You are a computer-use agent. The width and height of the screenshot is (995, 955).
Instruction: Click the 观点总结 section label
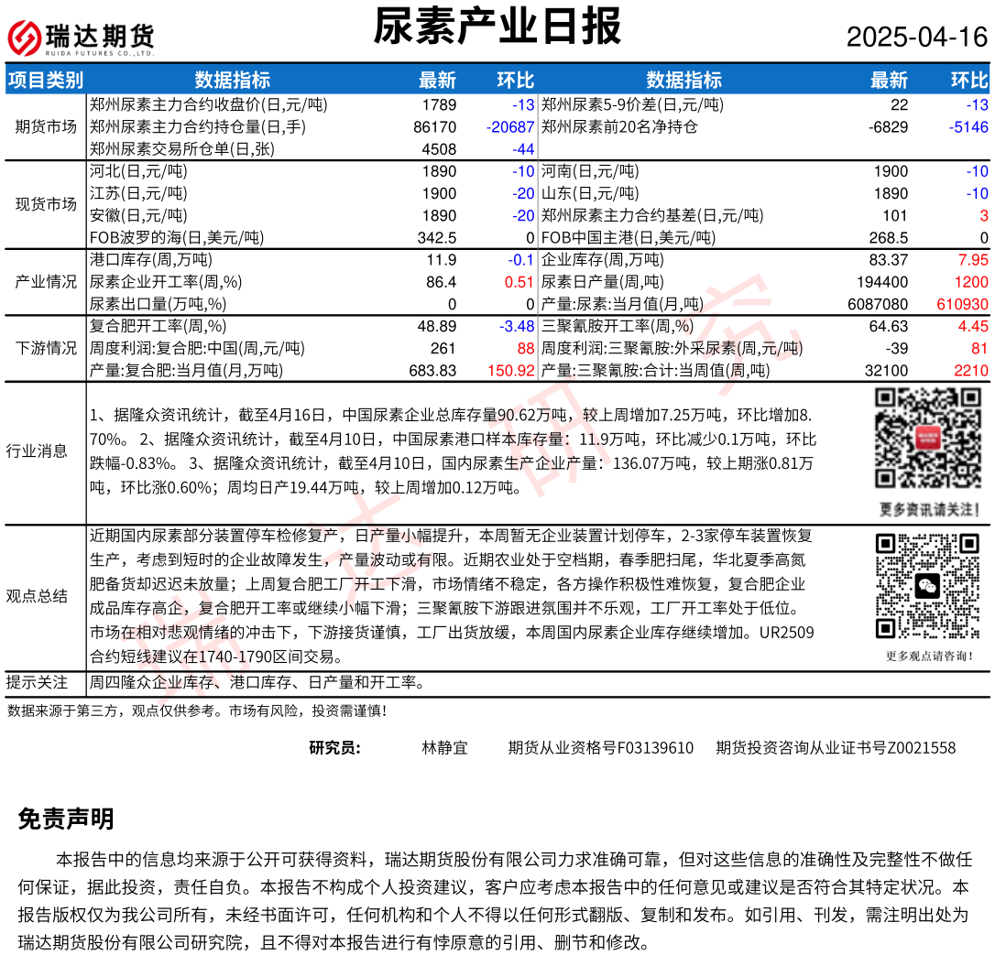37,596
